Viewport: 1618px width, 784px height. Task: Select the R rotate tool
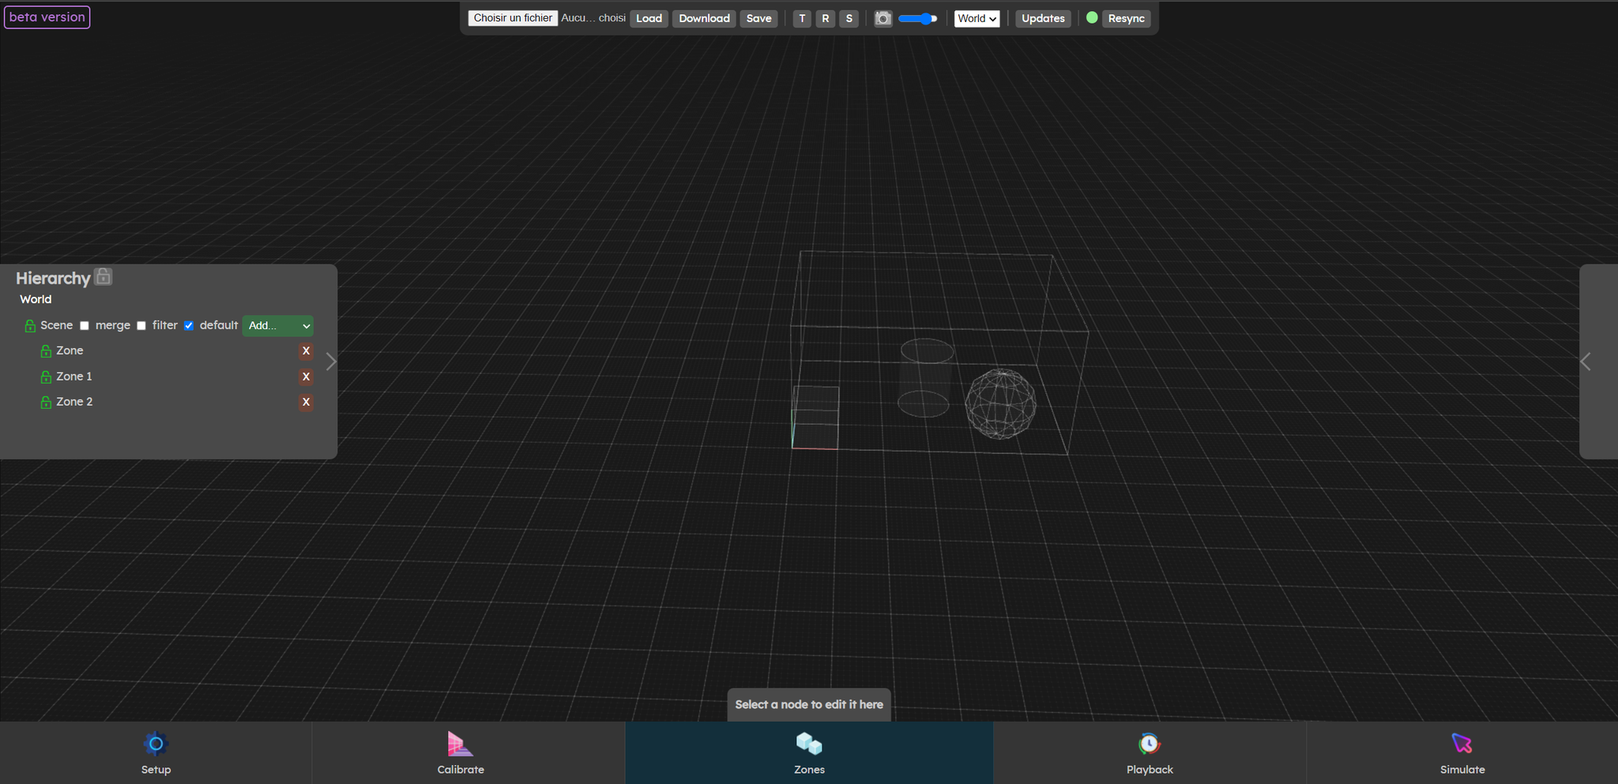tap(825, 18)
